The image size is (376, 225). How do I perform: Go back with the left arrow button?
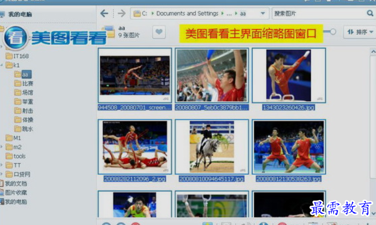point(104,13)
